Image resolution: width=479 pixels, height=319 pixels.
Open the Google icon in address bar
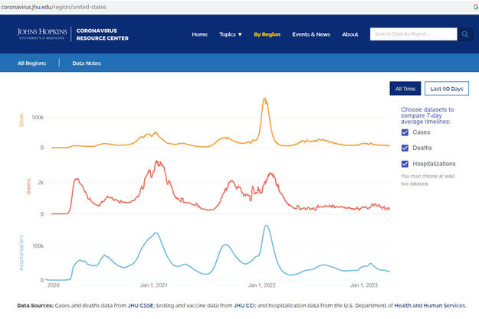coord(476,7)
